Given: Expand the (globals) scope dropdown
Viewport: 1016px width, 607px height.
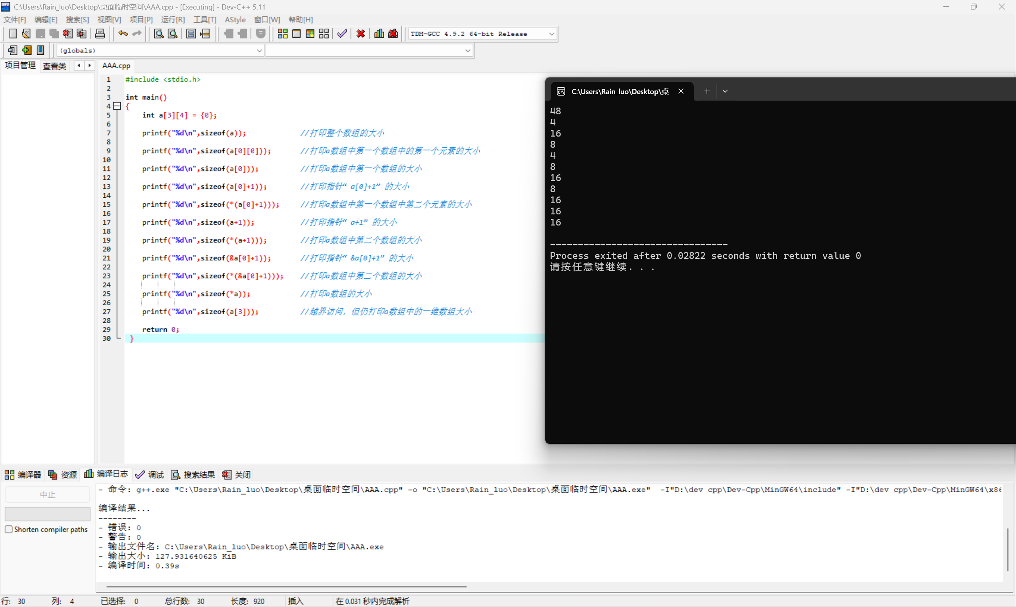Looking at the screenshot, I should click(x=259, y=51).
